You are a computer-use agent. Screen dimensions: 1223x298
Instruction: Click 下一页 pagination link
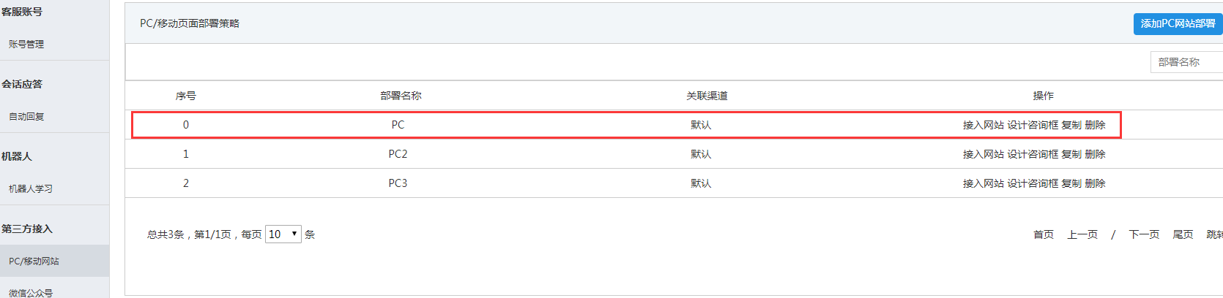(1144, 234)
